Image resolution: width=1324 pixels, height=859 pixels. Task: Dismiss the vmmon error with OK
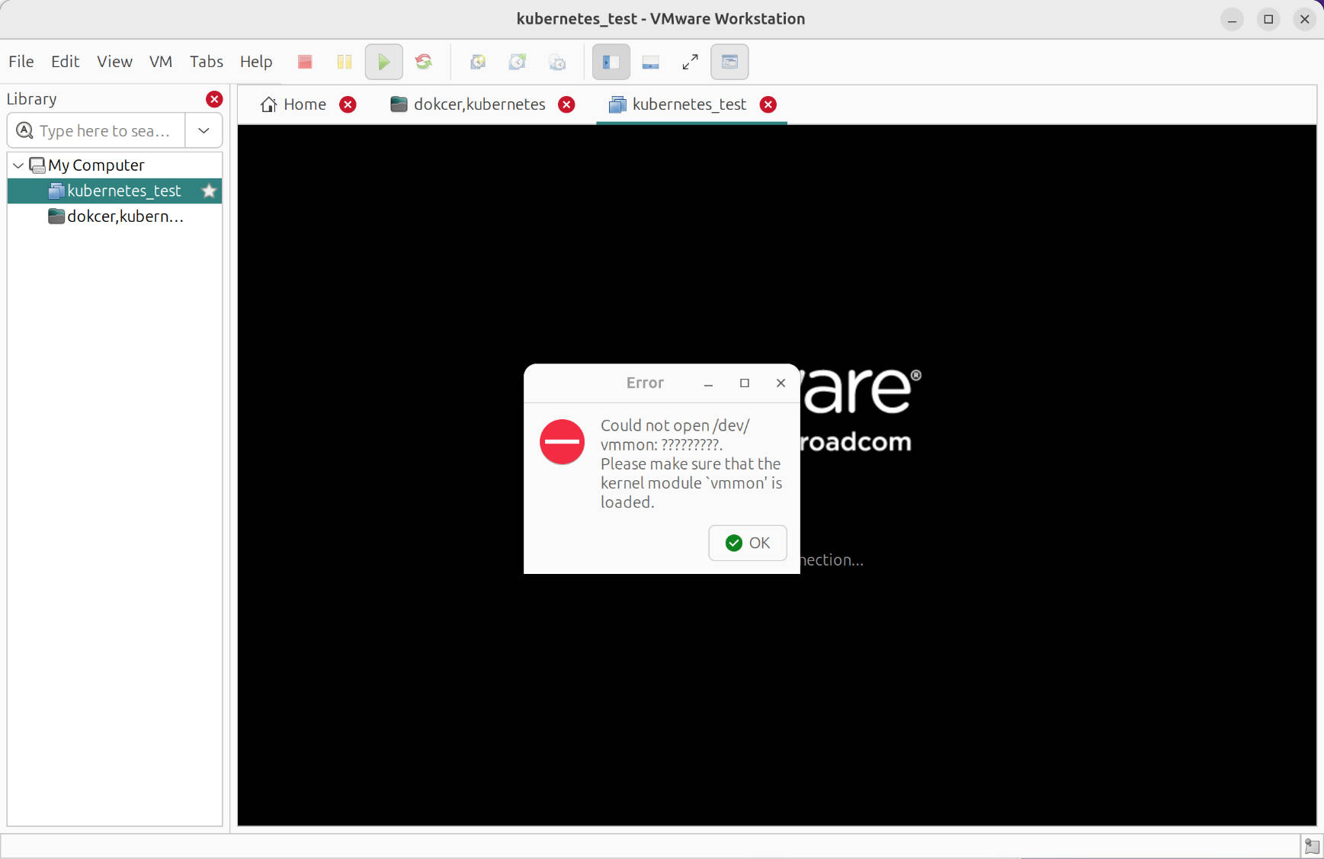pos(747,543)
